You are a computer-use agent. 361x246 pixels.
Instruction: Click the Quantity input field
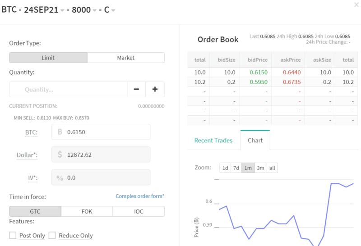(69, 89)
